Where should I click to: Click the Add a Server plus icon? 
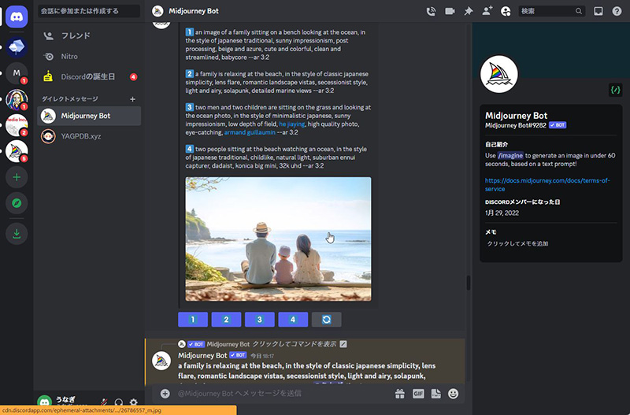click(17, 177)
